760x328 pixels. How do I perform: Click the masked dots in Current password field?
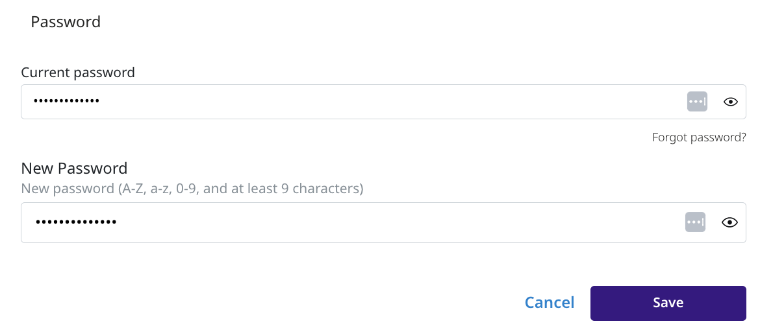click(x=66, y=102)
